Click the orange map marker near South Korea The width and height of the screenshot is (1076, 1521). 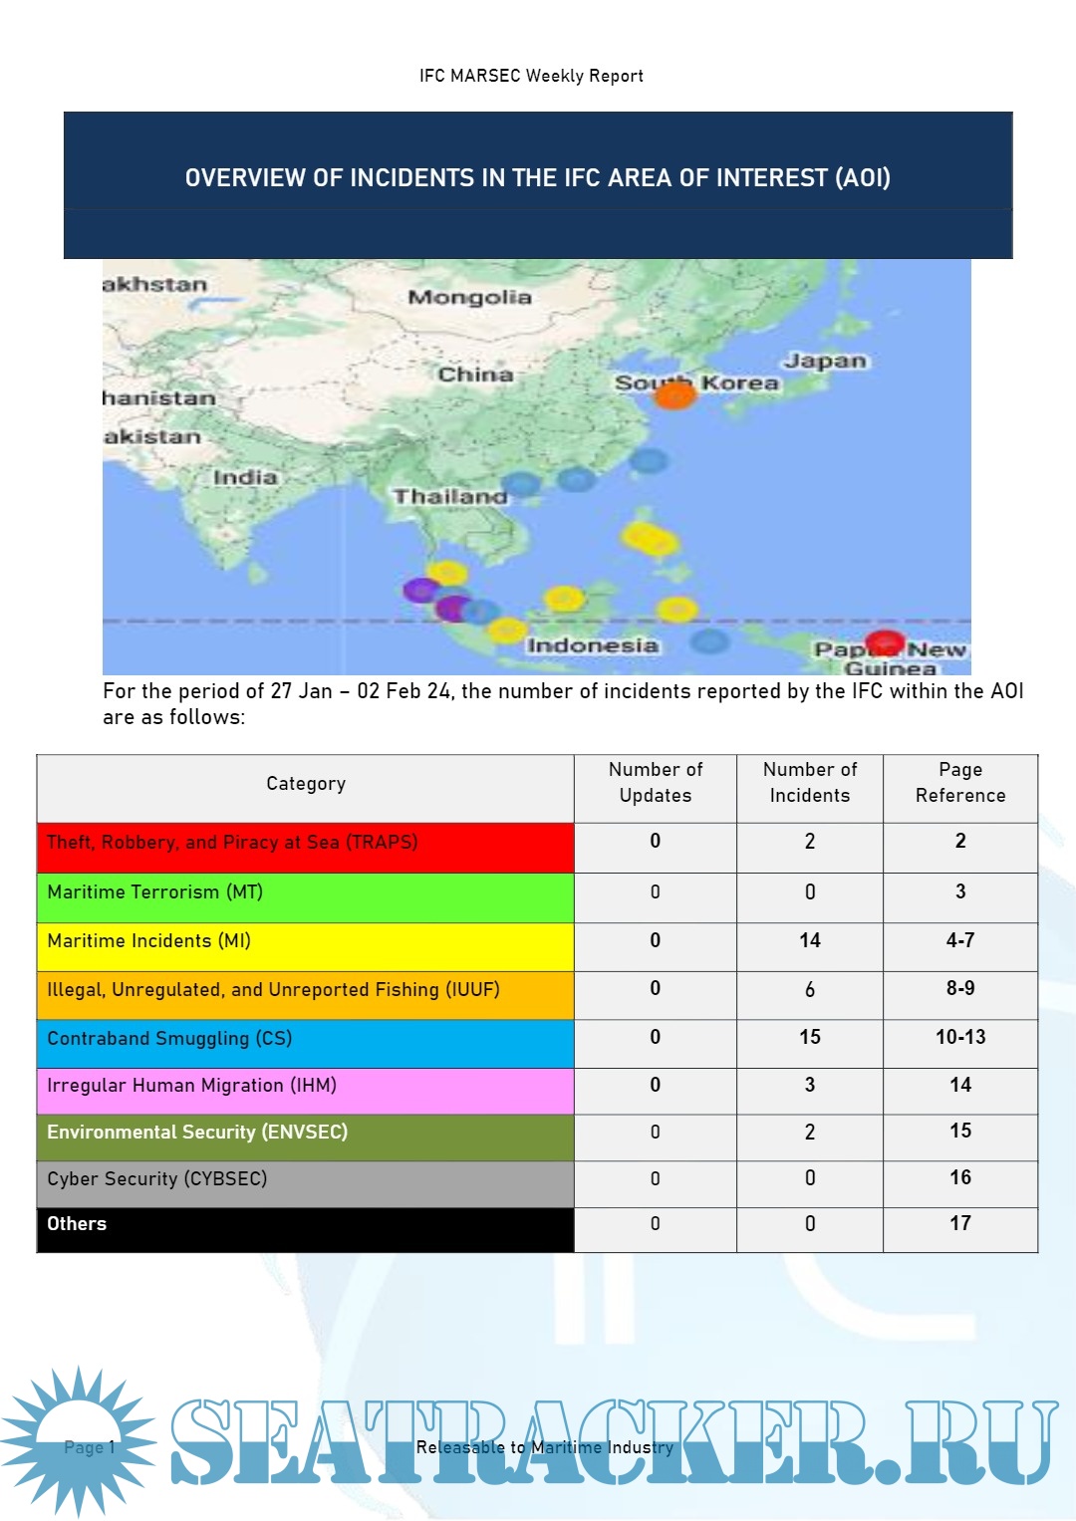tap(673, 395)
